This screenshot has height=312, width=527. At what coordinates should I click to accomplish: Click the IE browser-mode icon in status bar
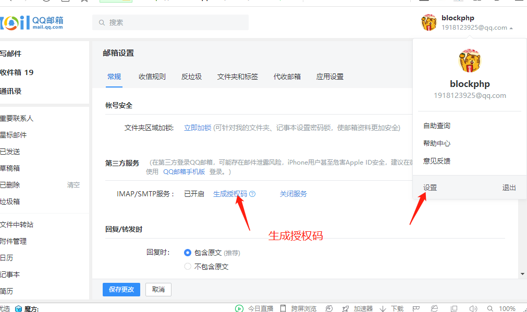point(435,308)
